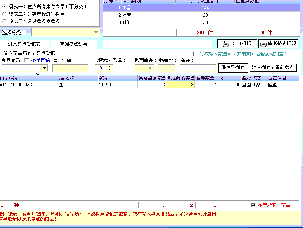
Task: Click the 388 tag price cell
Action: tap(230, 85)
